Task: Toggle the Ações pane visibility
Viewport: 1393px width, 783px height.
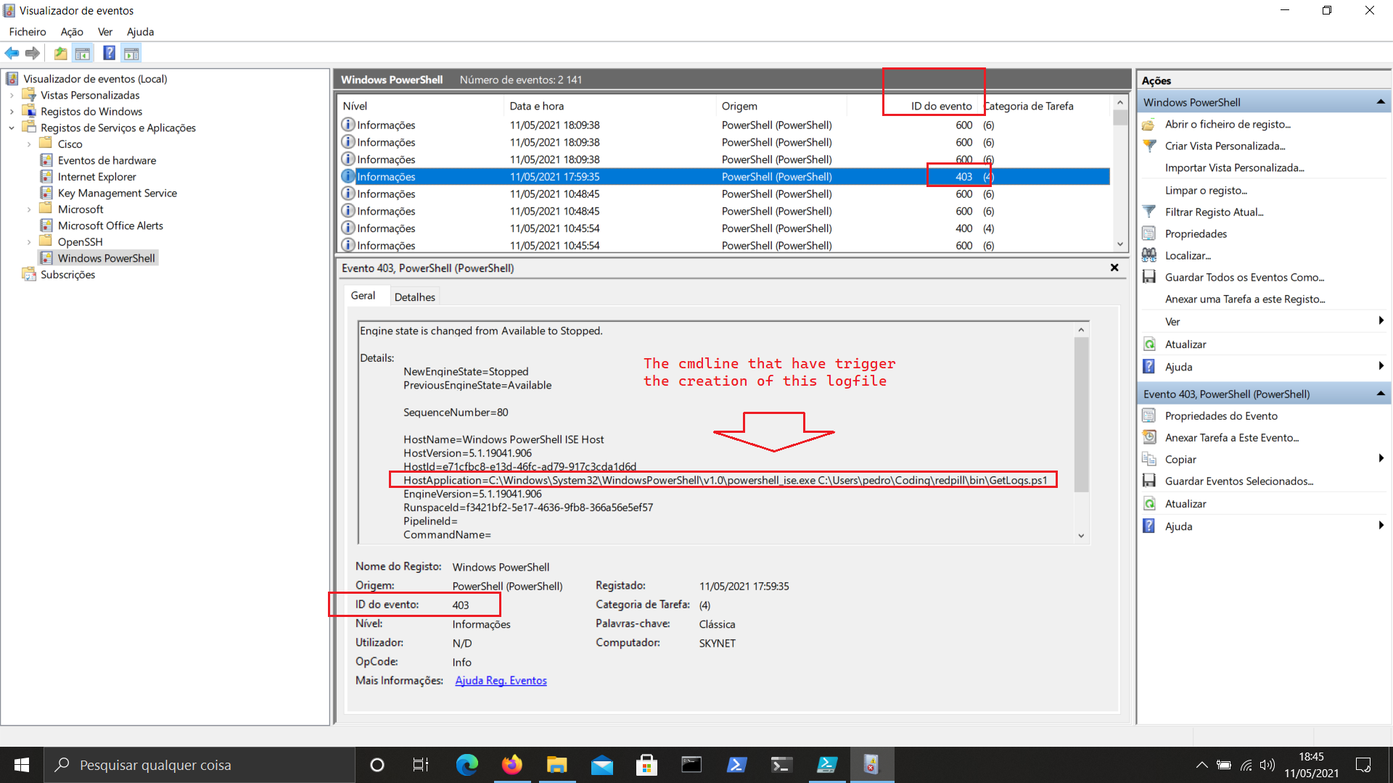Action: [x=131, y=52]
